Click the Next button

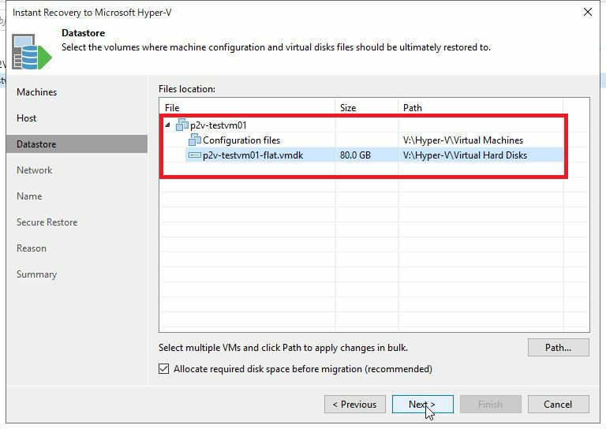coord(422,405)
